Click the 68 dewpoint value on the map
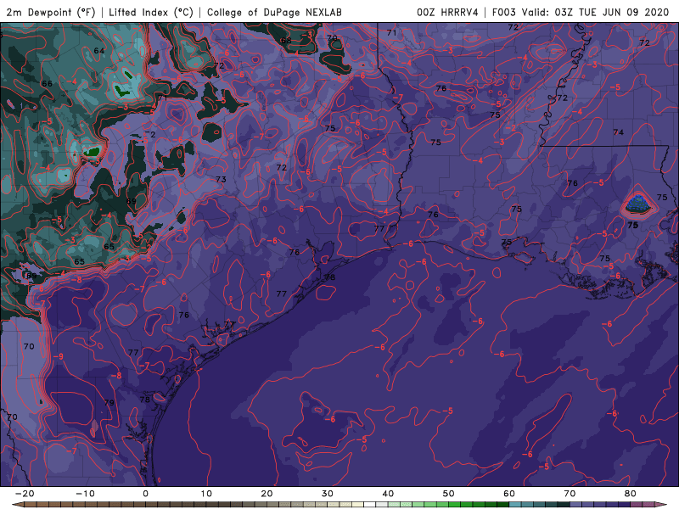 pos(286,40)
